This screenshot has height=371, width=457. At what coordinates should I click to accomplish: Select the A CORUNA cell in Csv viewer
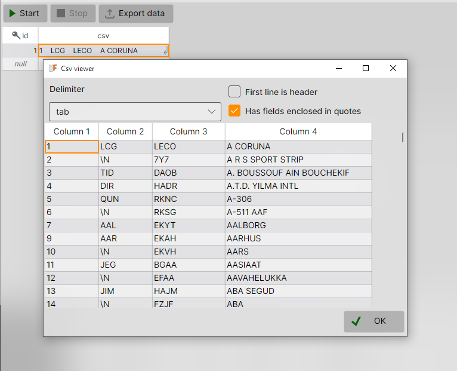point(298,146)
